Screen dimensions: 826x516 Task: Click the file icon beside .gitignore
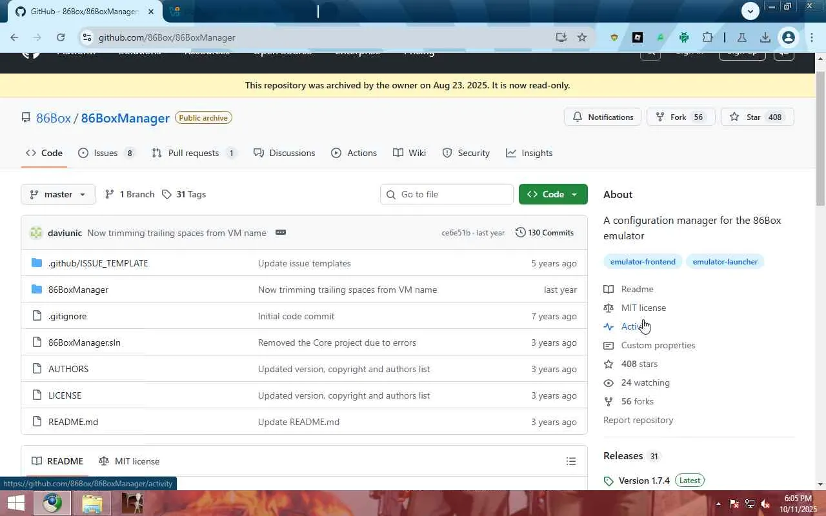click(37, 316)
